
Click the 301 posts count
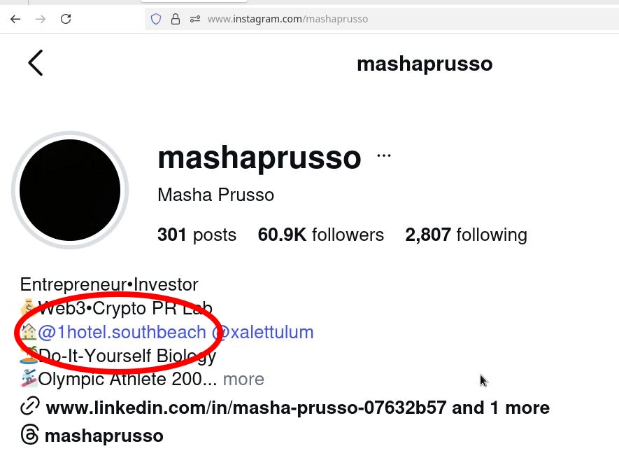pyautogui.click(x=197, y=235)
